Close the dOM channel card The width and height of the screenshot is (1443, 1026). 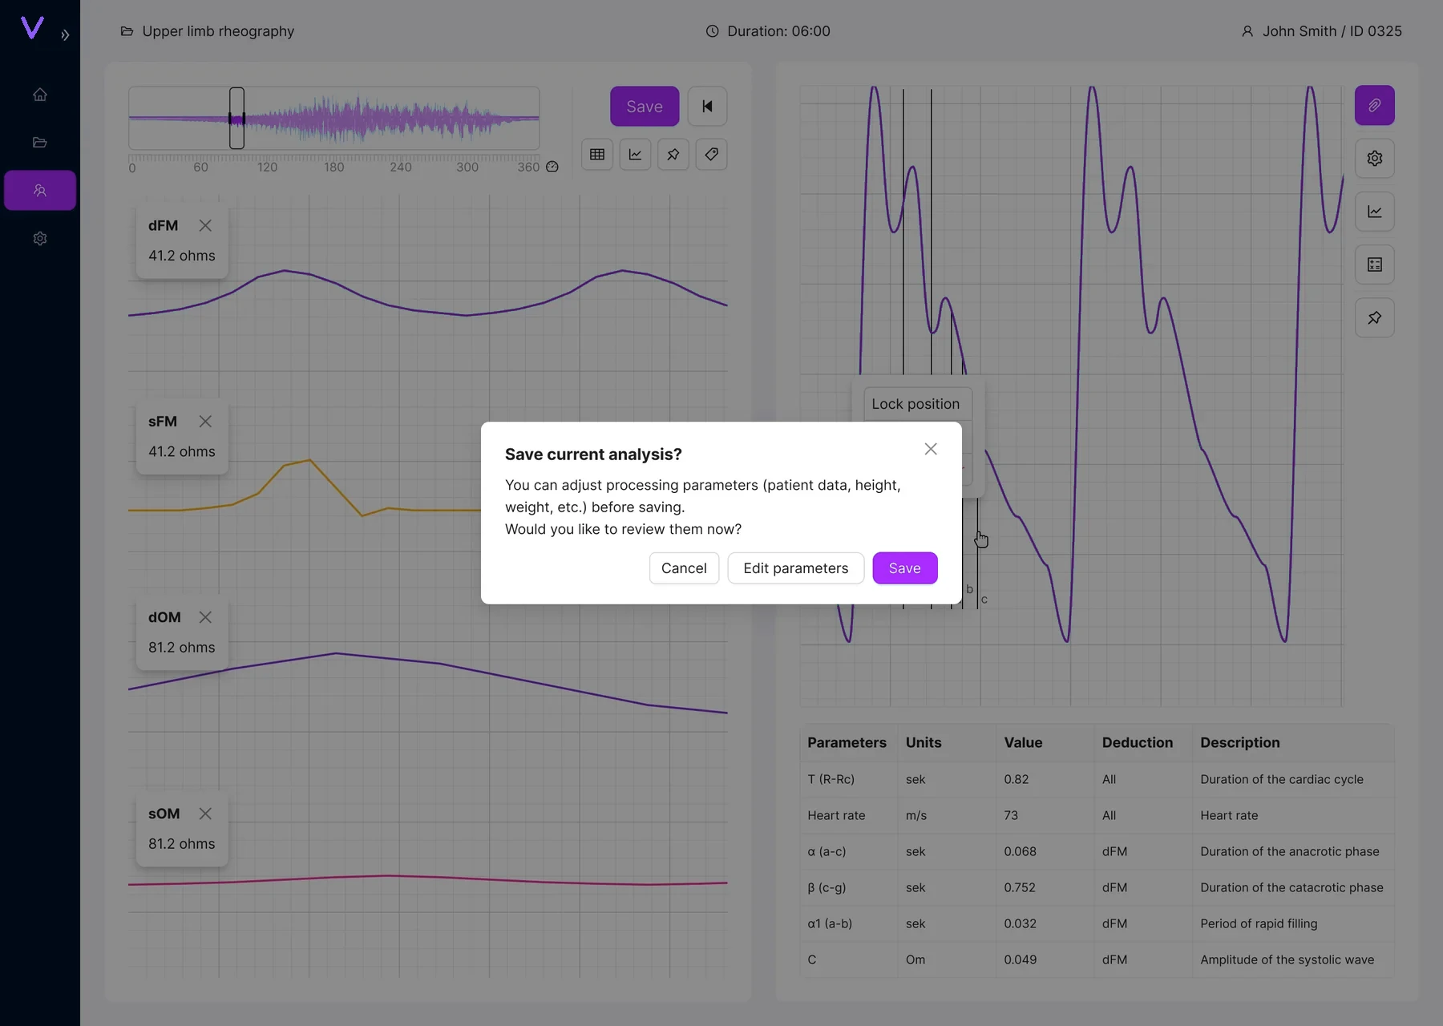pos(205,617)
